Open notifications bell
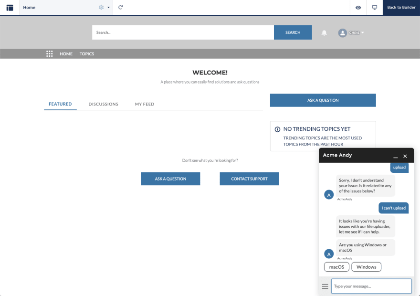 (x=324, y=32)
